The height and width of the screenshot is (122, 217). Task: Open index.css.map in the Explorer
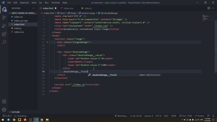pos(21,21)
